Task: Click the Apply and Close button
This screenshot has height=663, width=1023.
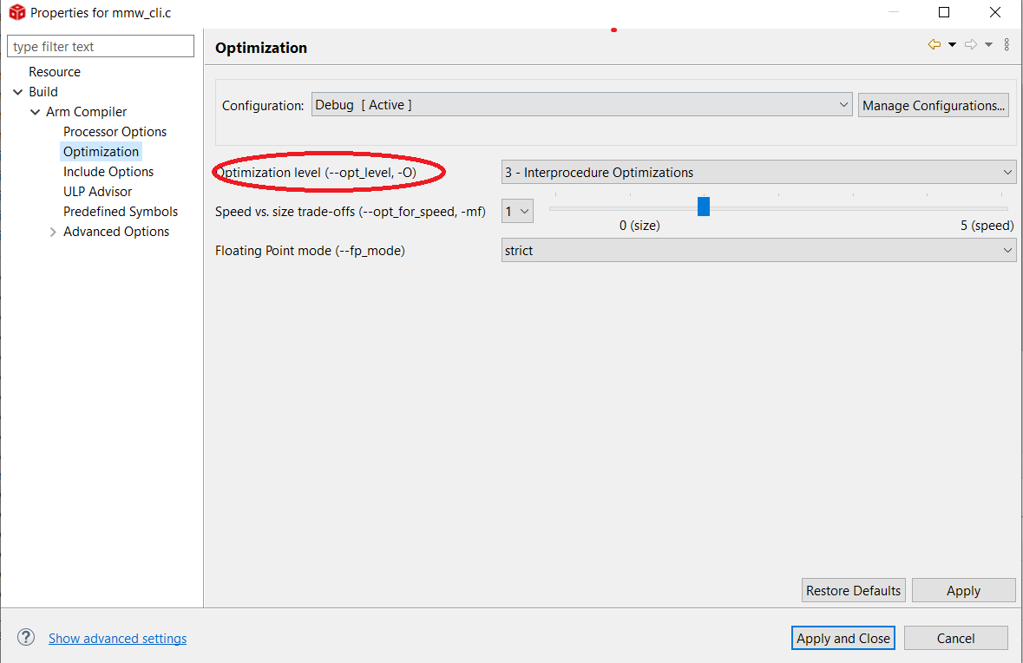Action: pos(843,639)
